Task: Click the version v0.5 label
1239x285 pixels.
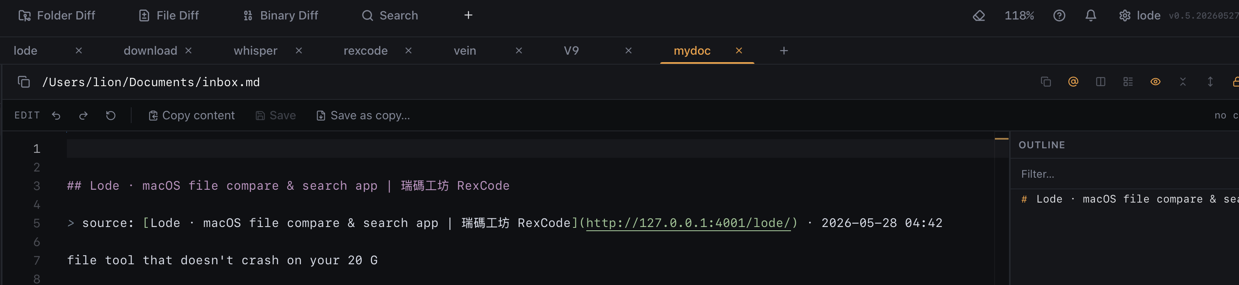Action: coord(1203,16)
